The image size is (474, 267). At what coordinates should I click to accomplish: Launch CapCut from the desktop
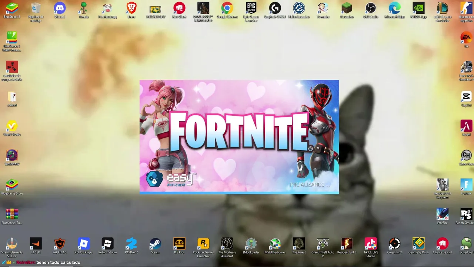466,99
